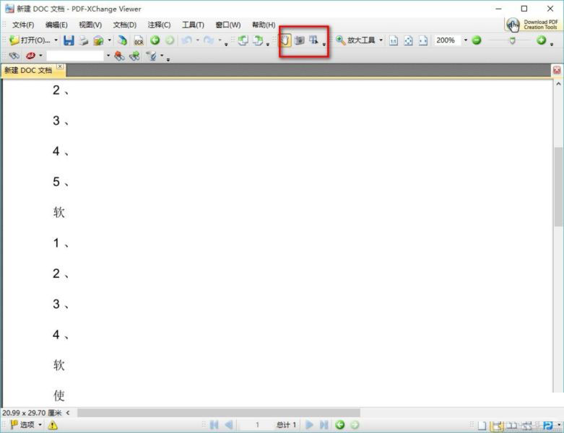
Task: Switch to facing pages layout
Action: pyautogui.click(x=512, y=426)
